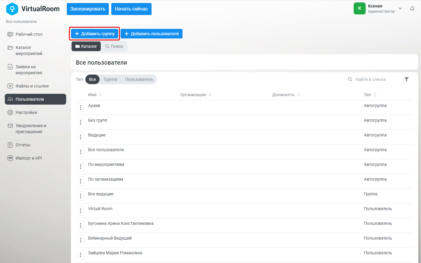The image size is (421, 263).
Task: Sort list by Имя column arrows
Action: [x=100, y=95]
